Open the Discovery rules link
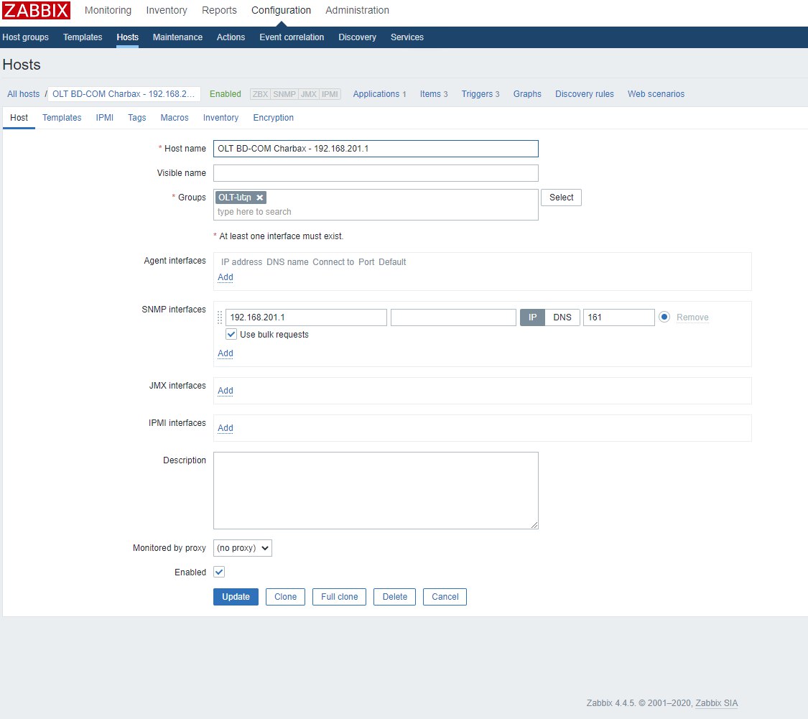Screen dimensions: 808x719 [x=585, y=94]
